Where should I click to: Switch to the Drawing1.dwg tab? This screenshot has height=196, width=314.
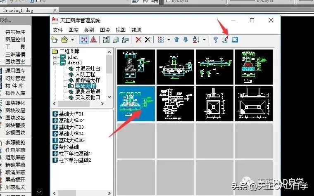18,10
